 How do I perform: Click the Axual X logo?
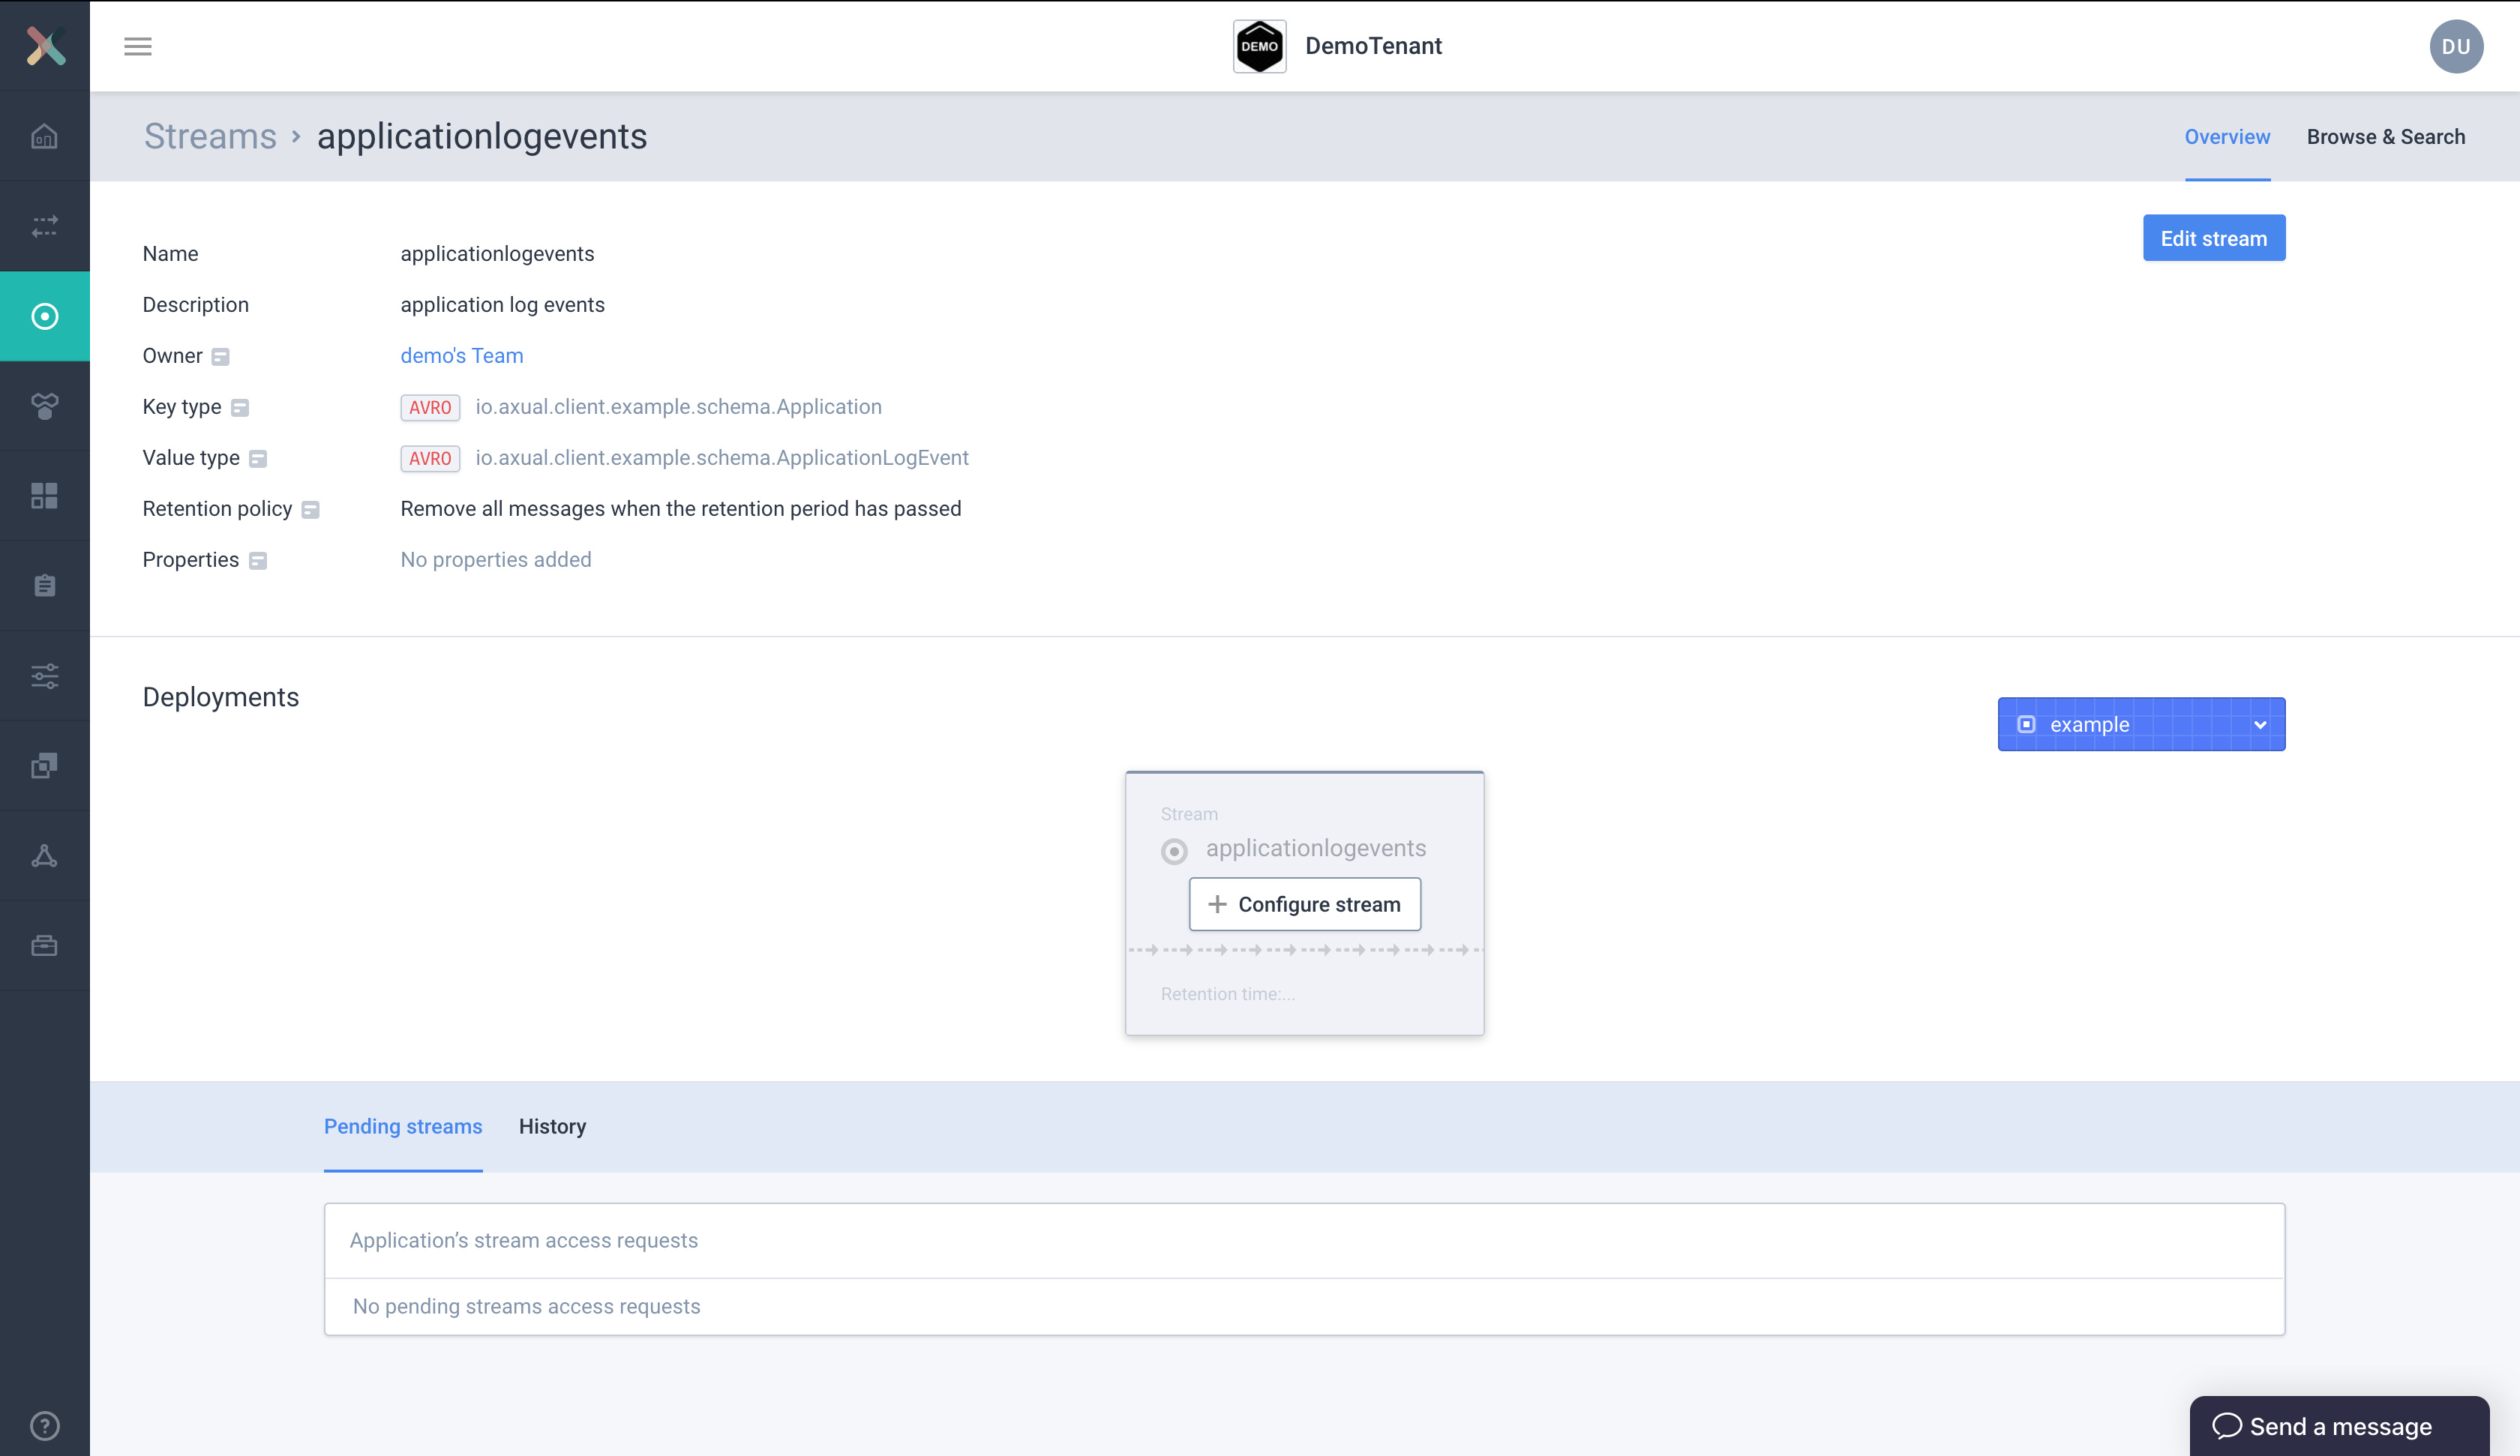(45, 46)
